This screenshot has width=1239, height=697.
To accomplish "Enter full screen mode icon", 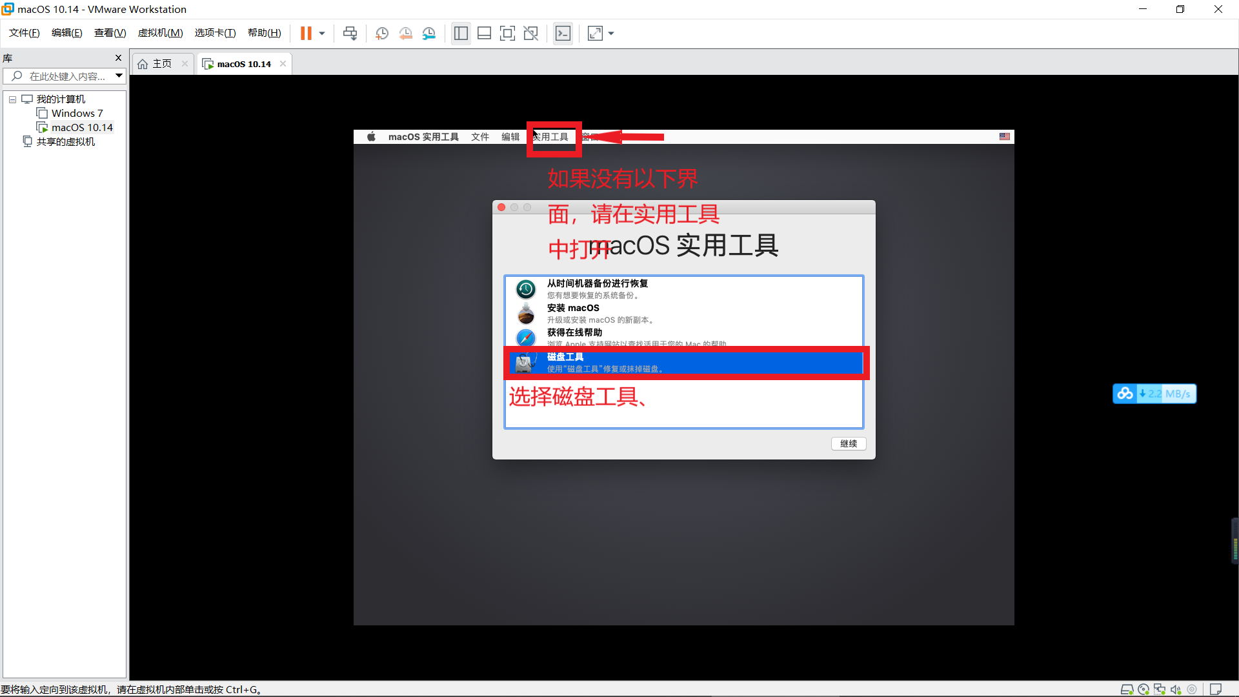I will [507, 34].
